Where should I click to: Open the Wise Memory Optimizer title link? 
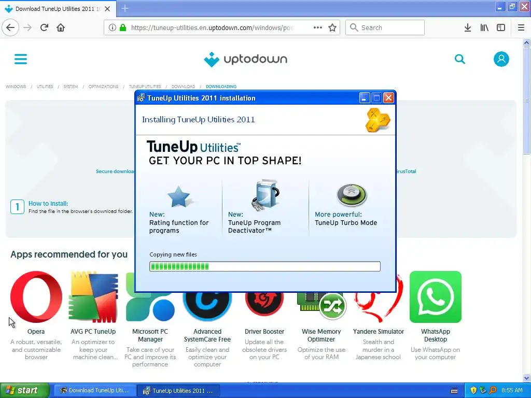click(x=322, y=335)
